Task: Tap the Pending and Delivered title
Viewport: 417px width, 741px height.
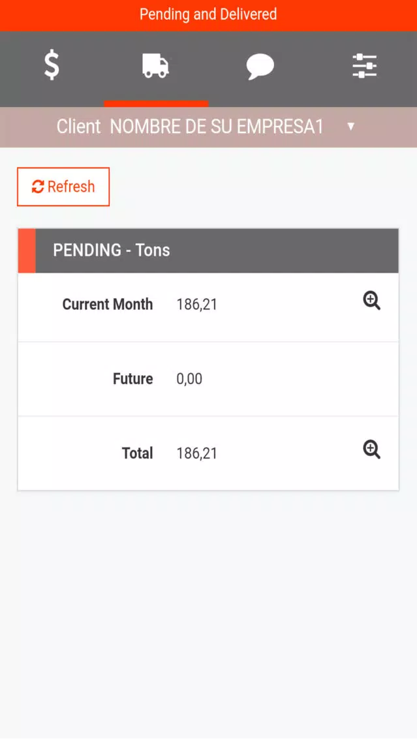Action: pos(208,14)
